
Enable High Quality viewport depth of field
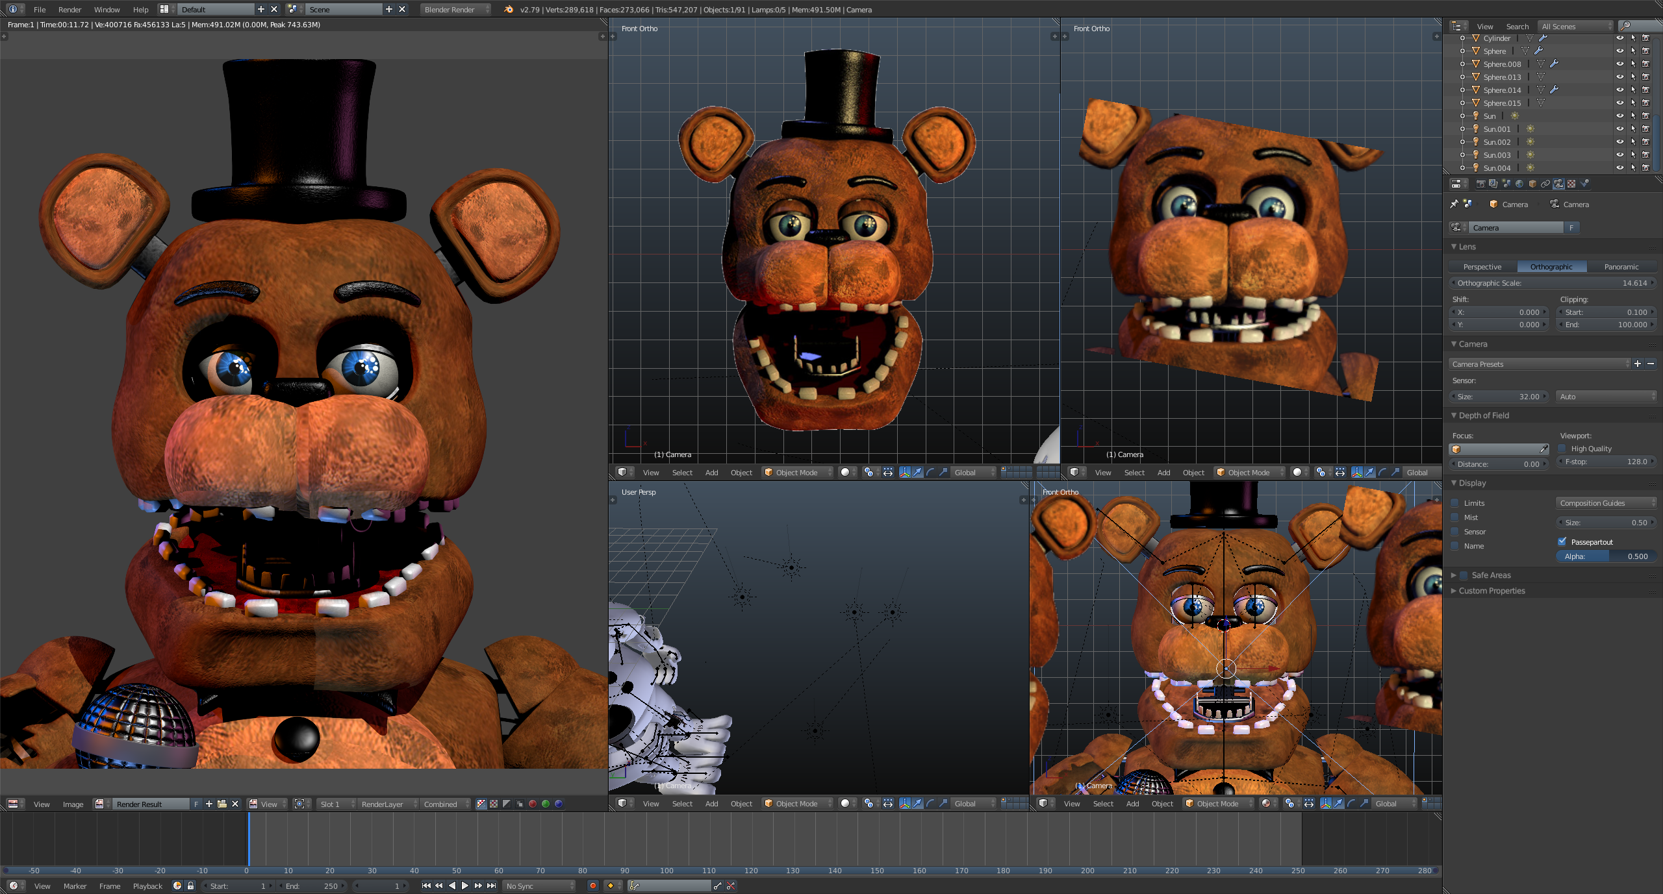(x=1562, y=448)
